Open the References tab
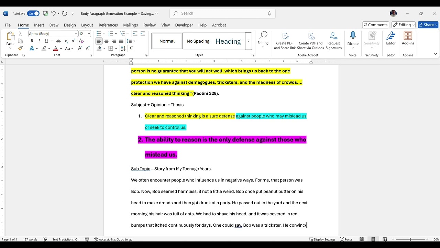Viewport: 440px width, 248px height. click(108, 25)
